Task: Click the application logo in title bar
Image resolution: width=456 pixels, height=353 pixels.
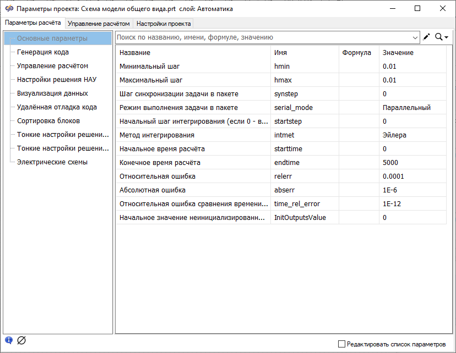Action: [x=8, y=8]
